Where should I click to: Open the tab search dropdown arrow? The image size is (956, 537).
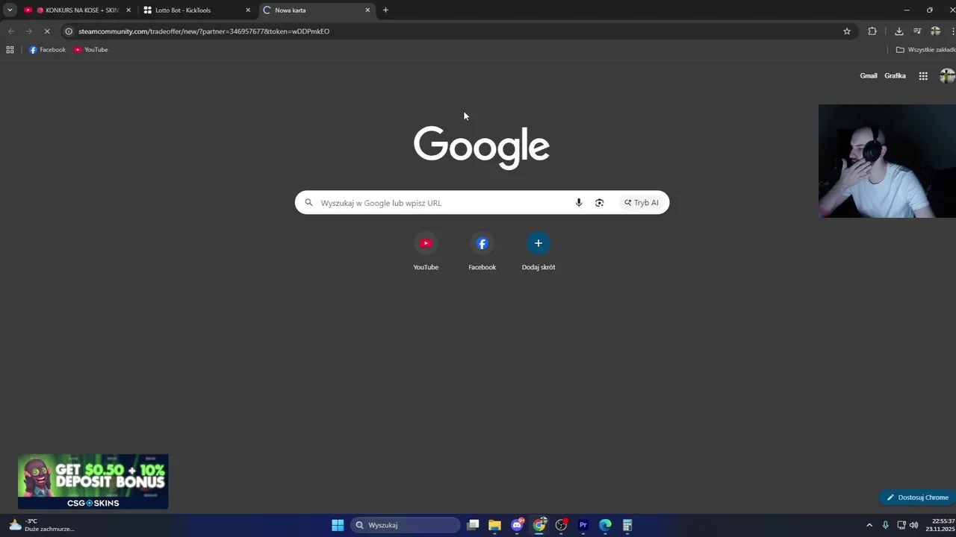[10, 10]
